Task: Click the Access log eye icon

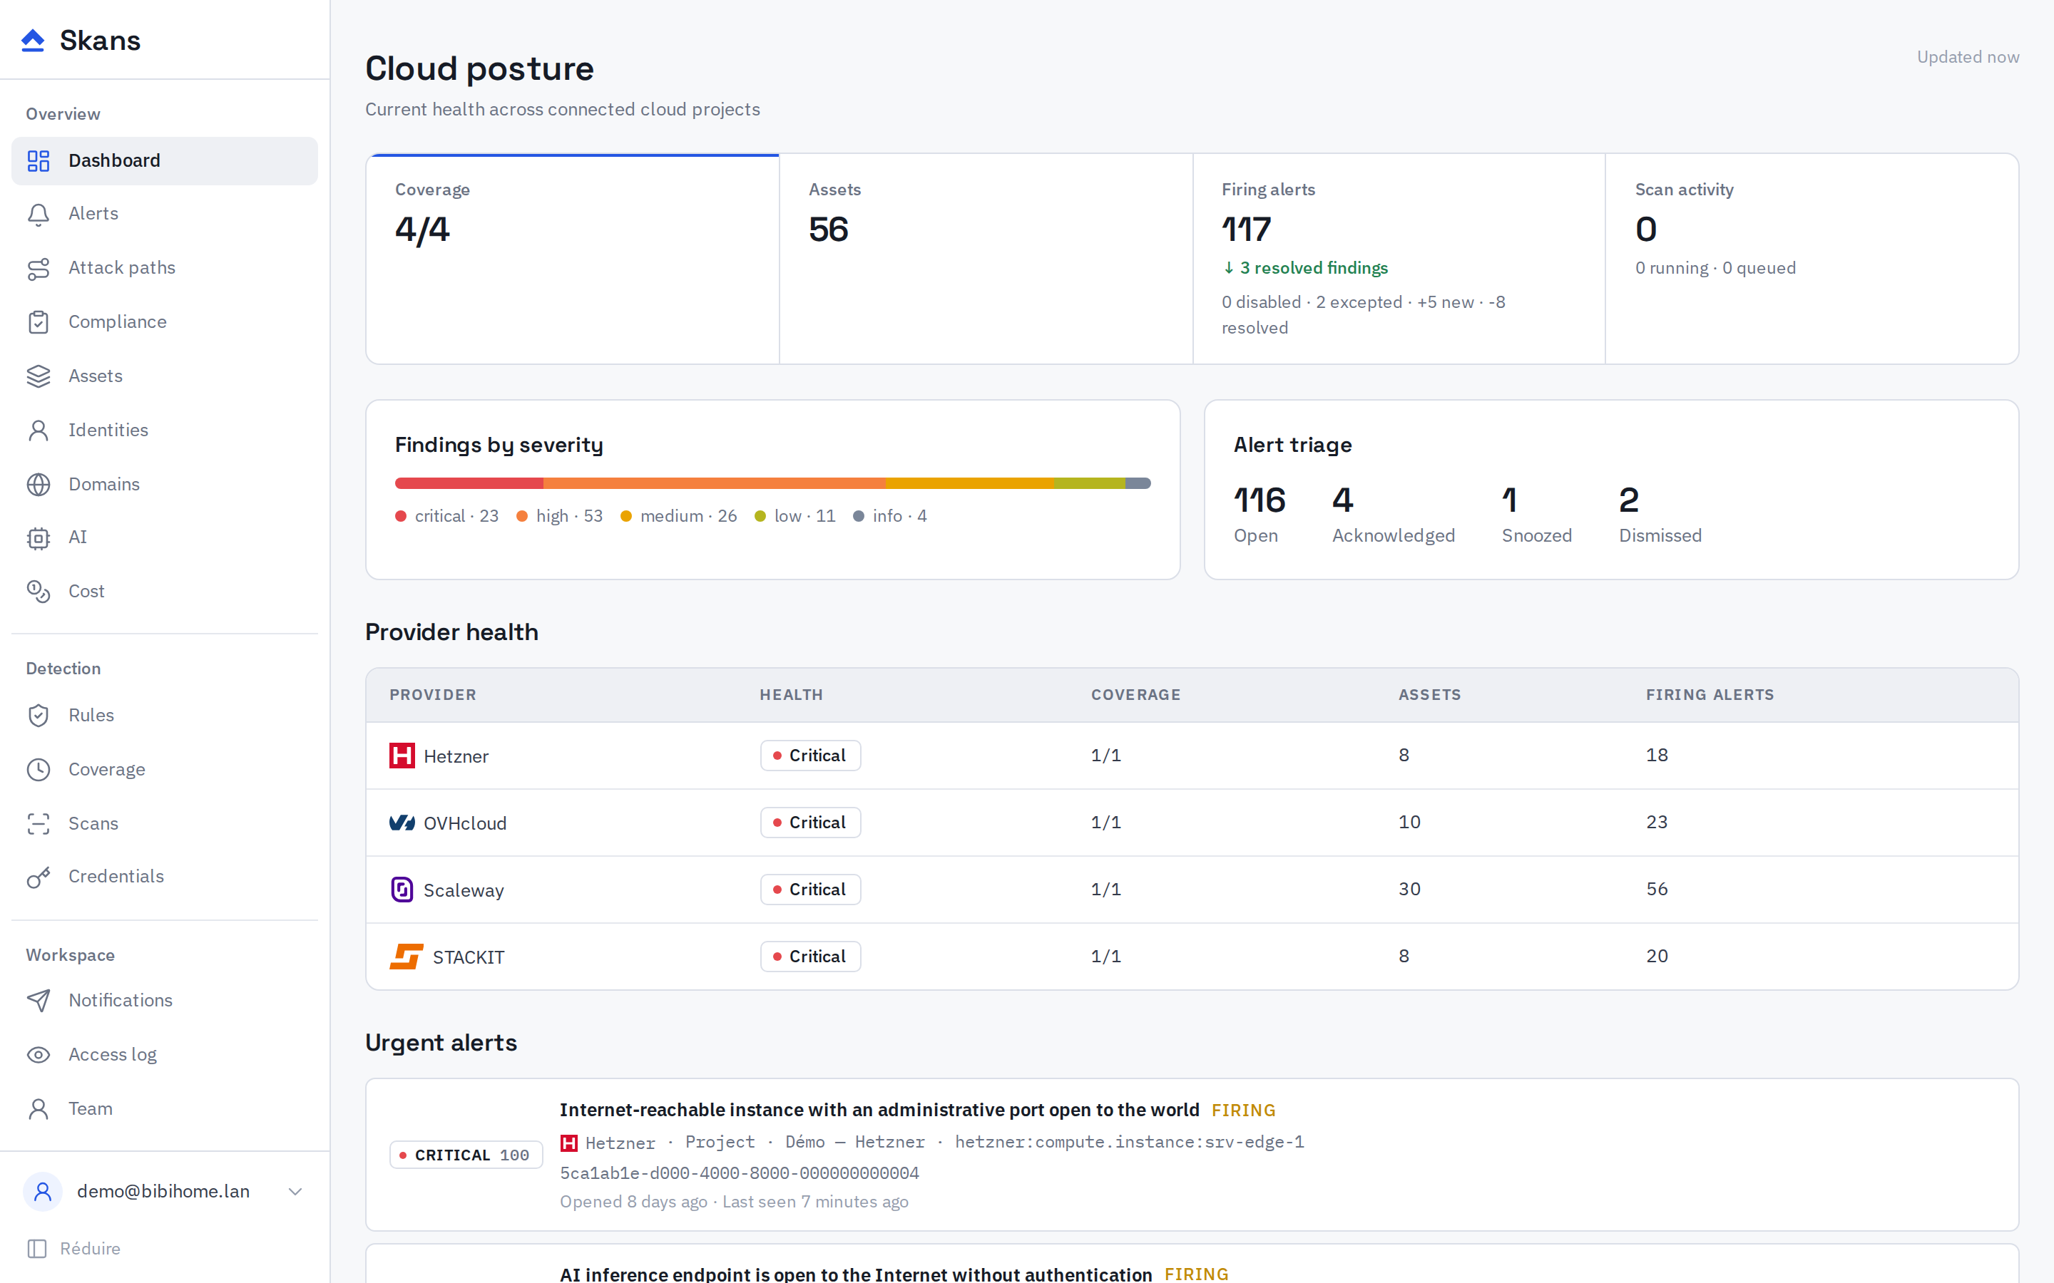Action: pyautogui.click(x=39, y=1055)
